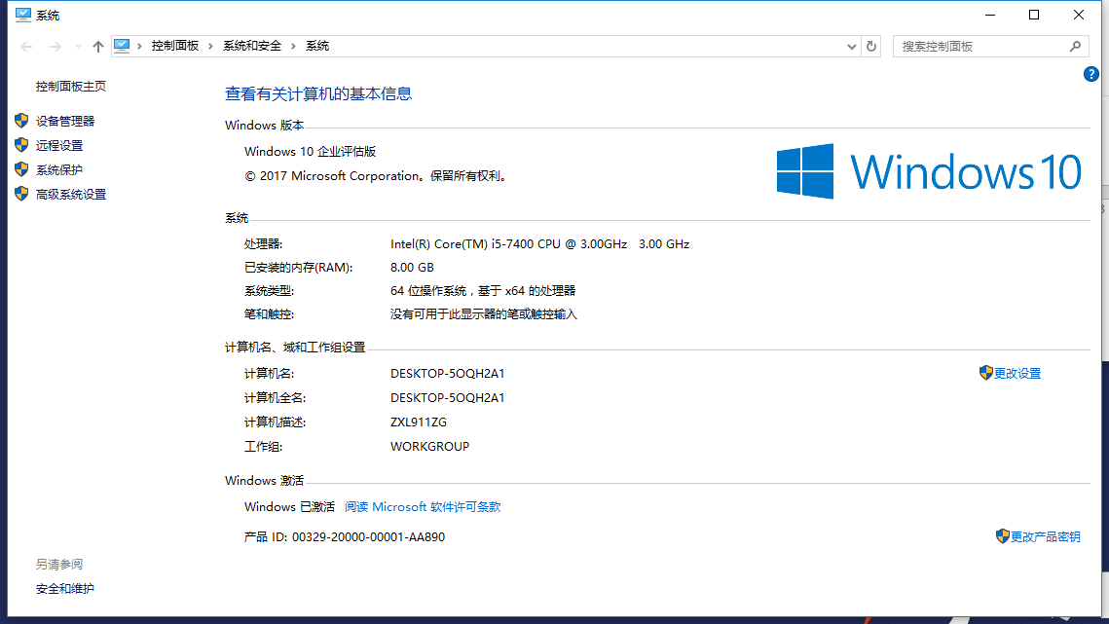Open 设备管理器 link
Image resolution: width=1109 pixels, height=624 pixels.
click(x=65, y=121)
